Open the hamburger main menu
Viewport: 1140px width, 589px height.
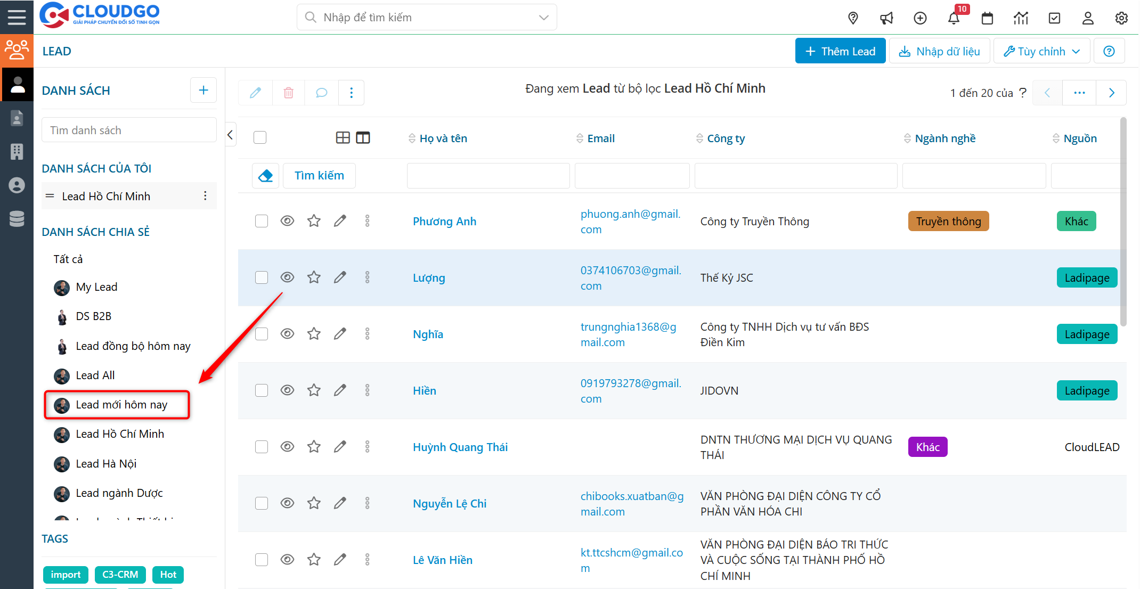(17, 17)
